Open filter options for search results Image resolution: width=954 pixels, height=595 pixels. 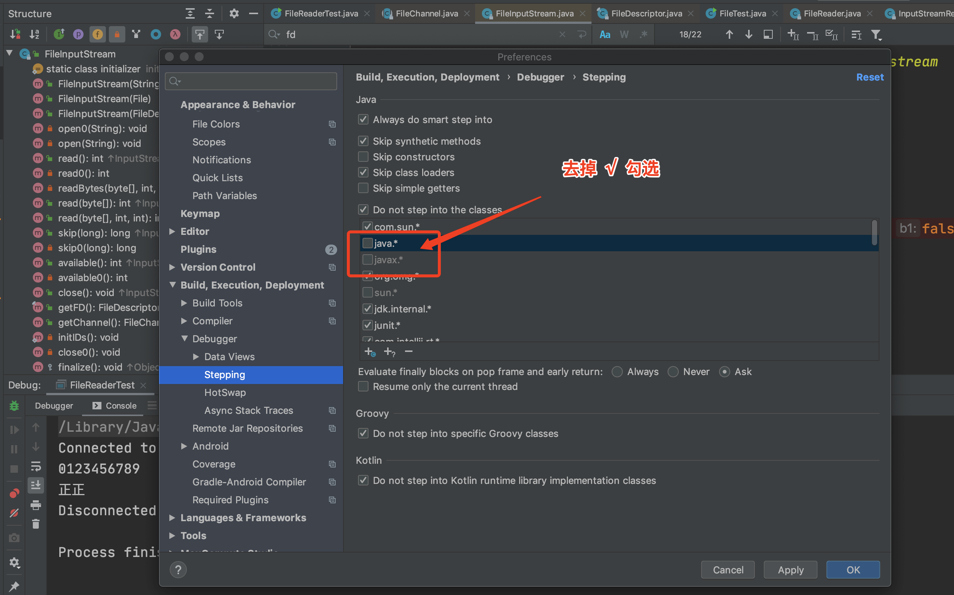(877, 35)
